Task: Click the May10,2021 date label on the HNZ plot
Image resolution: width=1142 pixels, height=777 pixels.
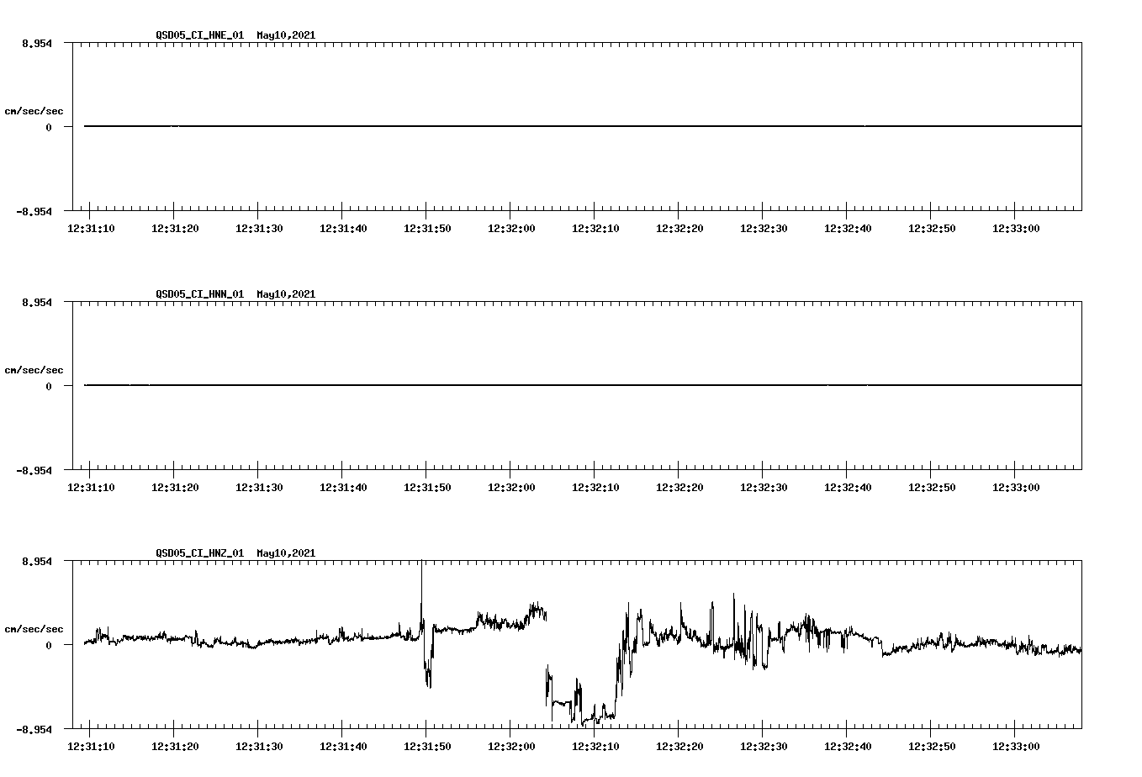Action: tap(285, 553)
